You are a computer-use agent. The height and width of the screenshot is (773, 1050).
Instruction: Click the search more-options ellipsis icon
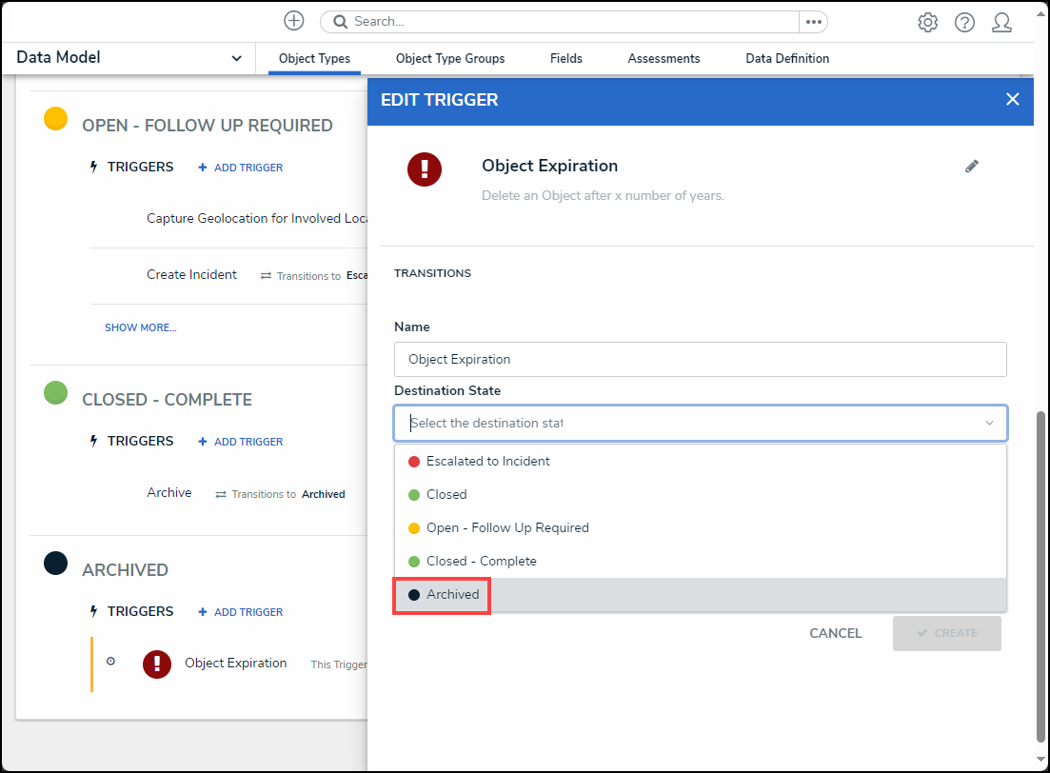coord(813,22)
